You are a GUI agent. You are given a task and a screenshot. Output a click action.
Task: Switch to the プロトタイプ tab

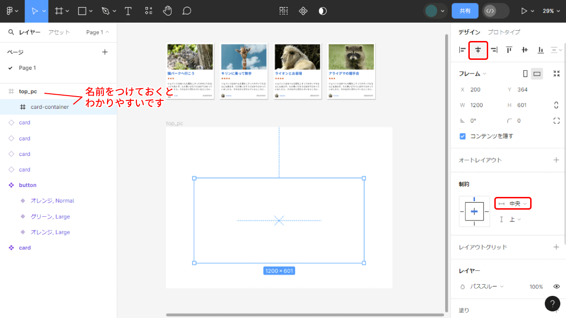coord(504,32)
